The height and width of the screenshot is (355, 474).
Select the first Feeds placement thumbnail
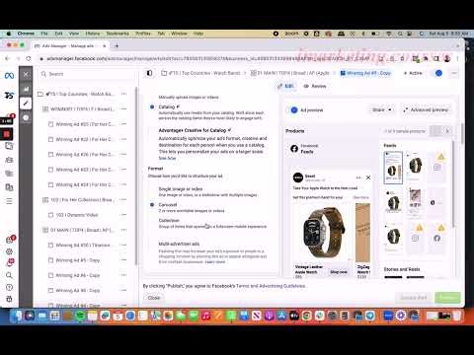pyautogui.click(x=393, y=168)
